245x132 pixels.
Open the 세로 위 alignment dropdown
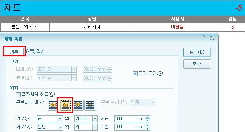click(95, 127)
